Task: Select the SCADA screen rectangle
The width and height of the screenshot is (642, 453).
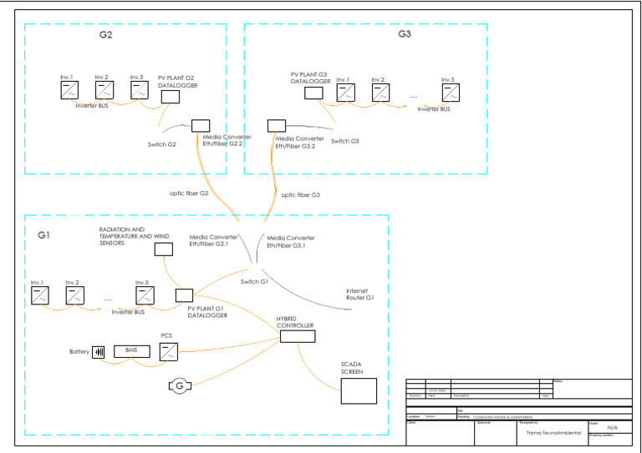Action: [359, 391]
